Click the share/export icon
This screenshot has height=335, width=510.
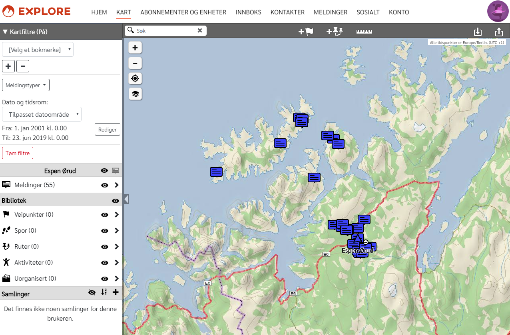click(x=498, y=32)
